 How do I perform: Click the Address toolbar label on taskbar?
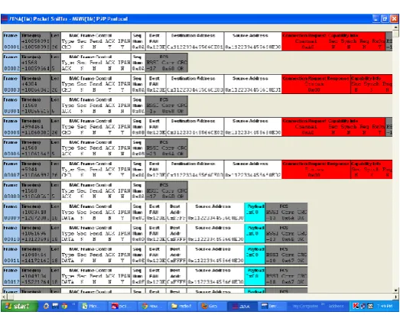click(x=336, y=306)
